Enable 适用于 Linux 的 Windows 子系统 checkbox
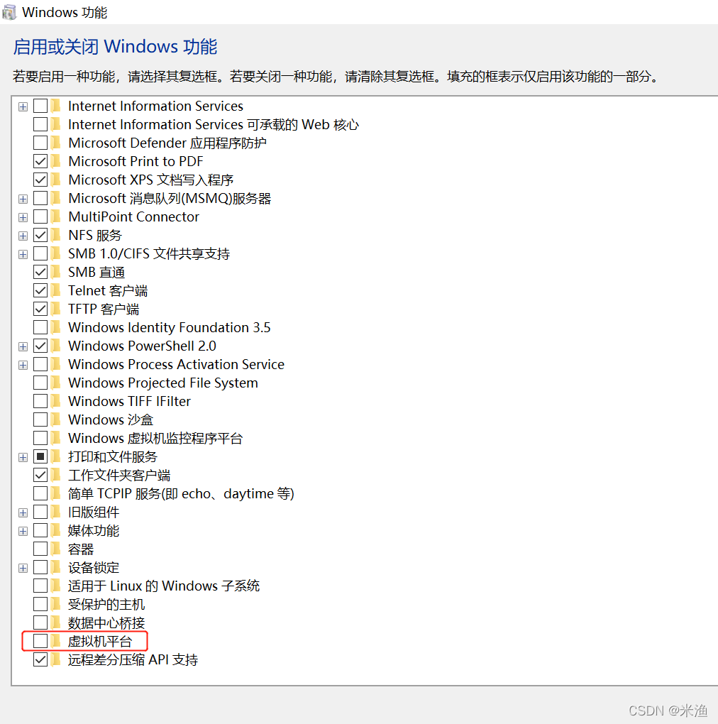Screen dimensions: 718x724 click(x=40, y=586)
